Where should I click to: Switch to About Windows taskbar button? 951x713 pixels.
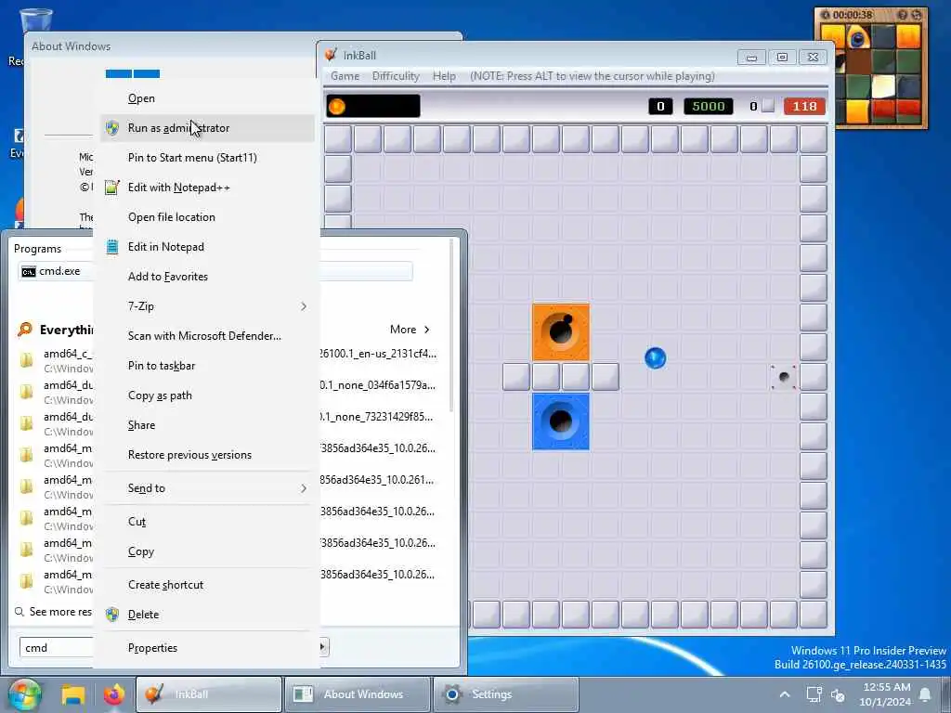click(x=358, y=694)
